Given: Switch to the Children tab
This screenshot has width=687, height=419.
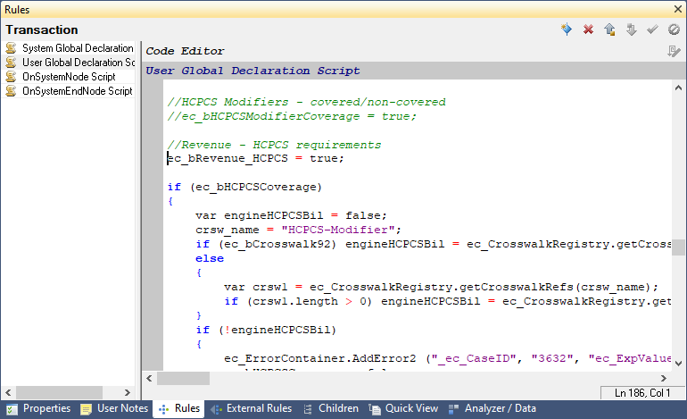Looking at the screenshot, I should click(330, 408).
